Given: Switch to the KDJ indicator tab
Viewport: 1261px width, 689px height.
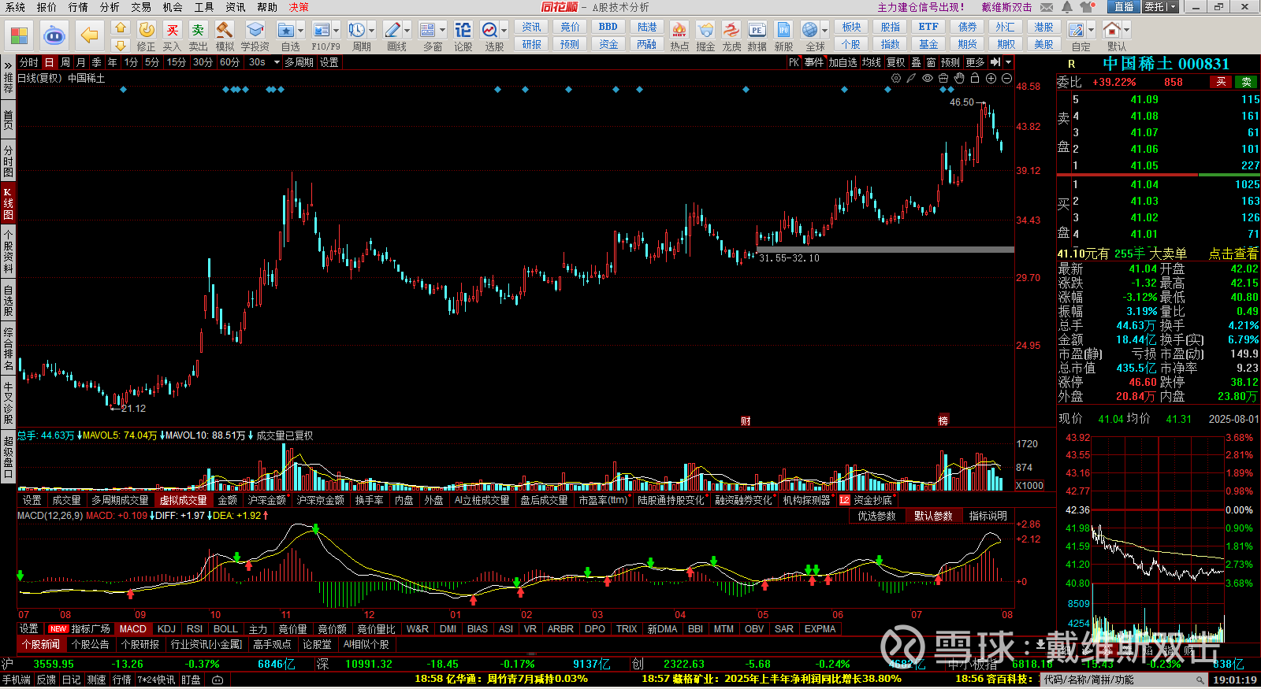Looking at the screenshot, I should tap(166, 629).
